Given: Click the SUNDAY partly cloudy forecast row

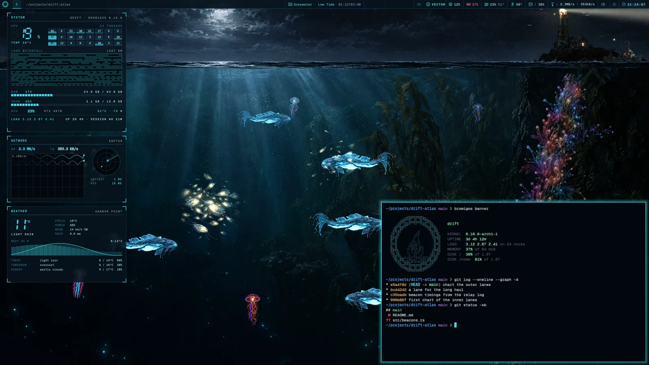Looking at the screenshot, I should pos(67,269).
